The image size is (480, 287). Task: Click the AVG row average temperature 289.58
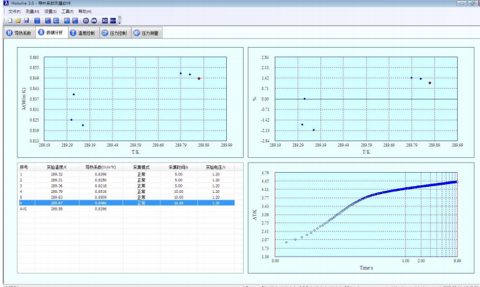(57, 209)
